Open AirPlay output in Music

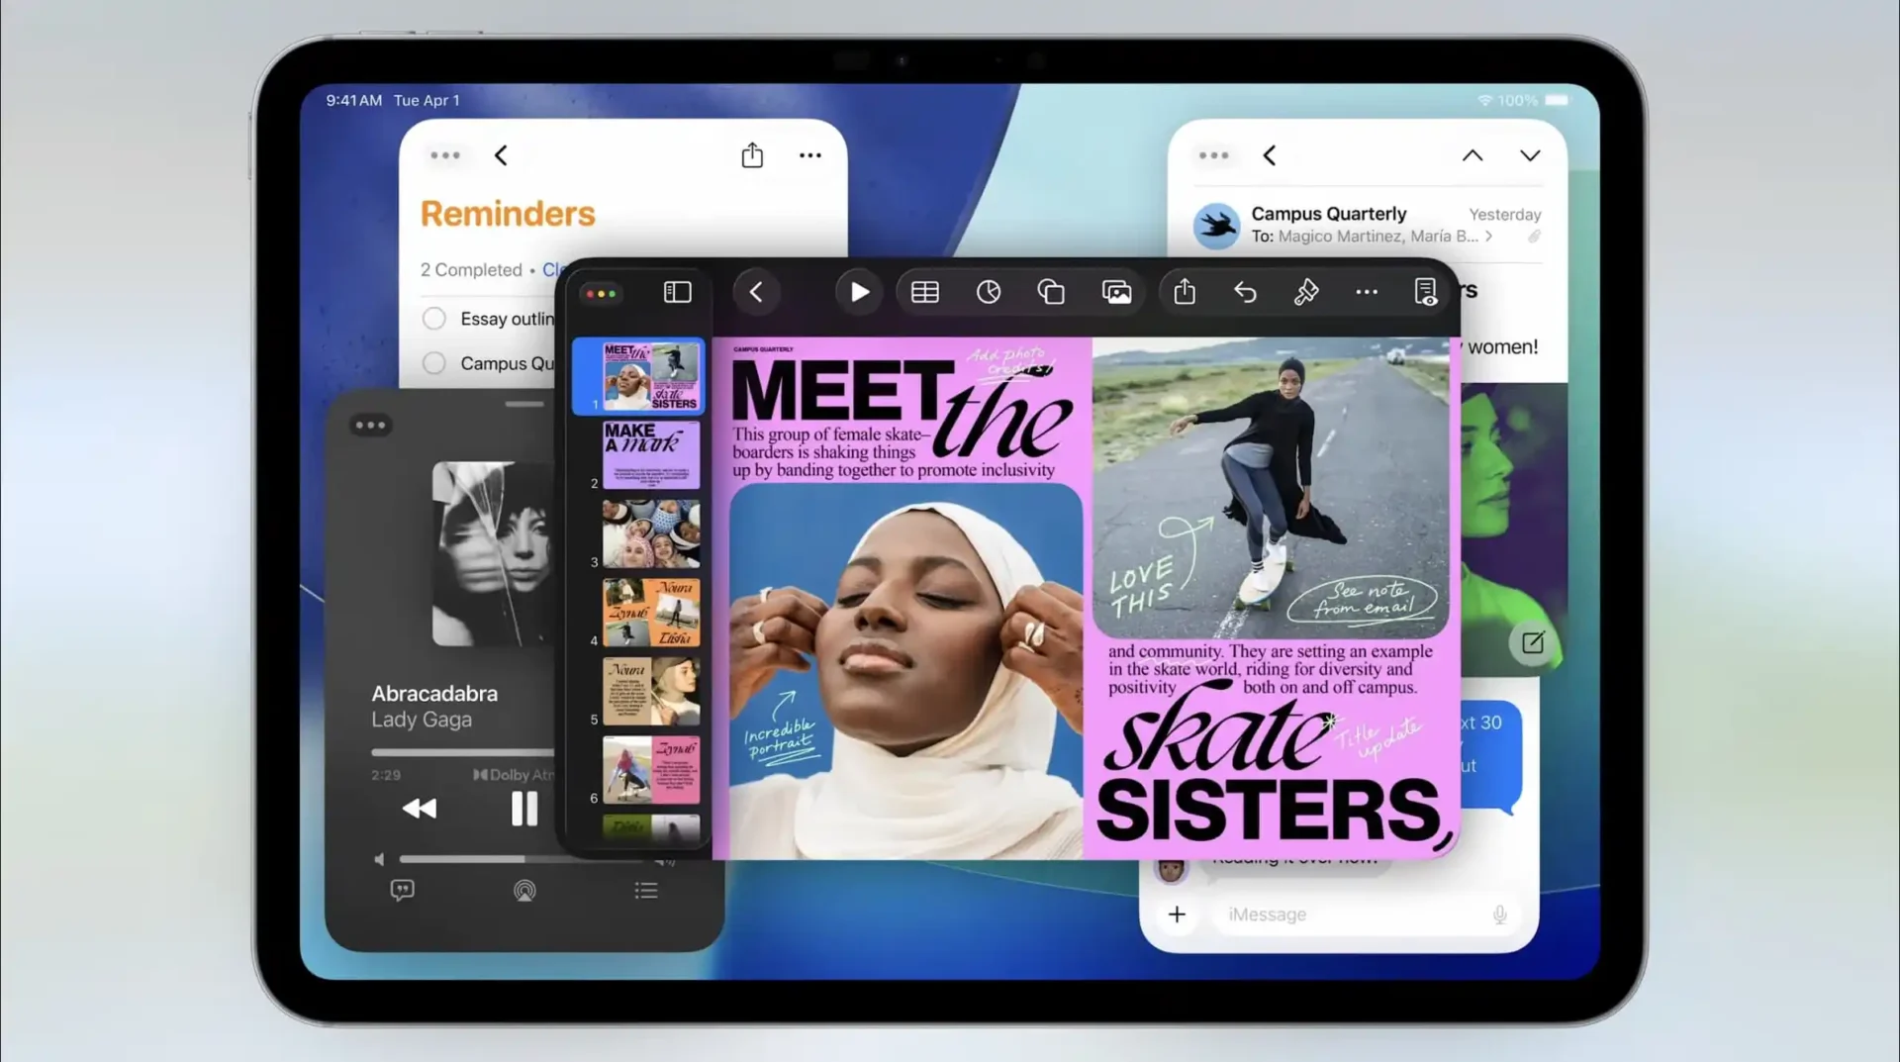pos(524,891)
